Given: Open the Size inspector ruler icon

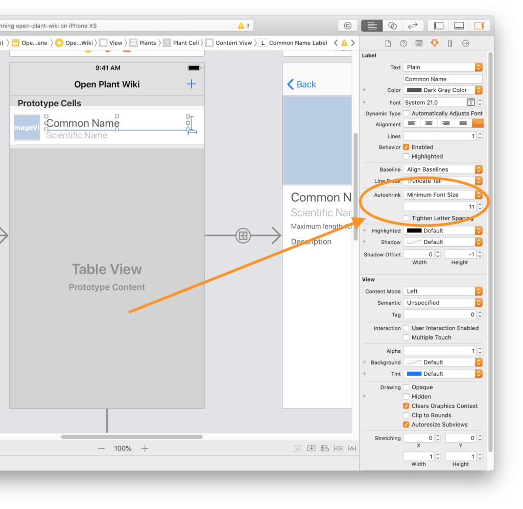Looking at the screenshot, I should pos(450,43).
